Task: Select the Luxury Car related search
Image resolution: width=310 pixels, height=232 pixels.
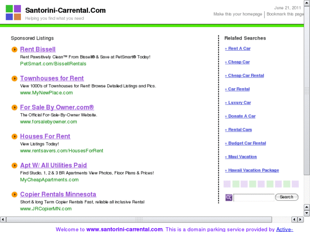Action: [238, 103]
